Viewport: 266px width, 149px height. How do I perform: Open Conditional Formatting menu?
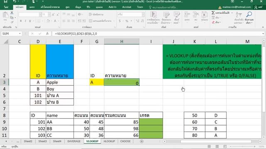153,17
